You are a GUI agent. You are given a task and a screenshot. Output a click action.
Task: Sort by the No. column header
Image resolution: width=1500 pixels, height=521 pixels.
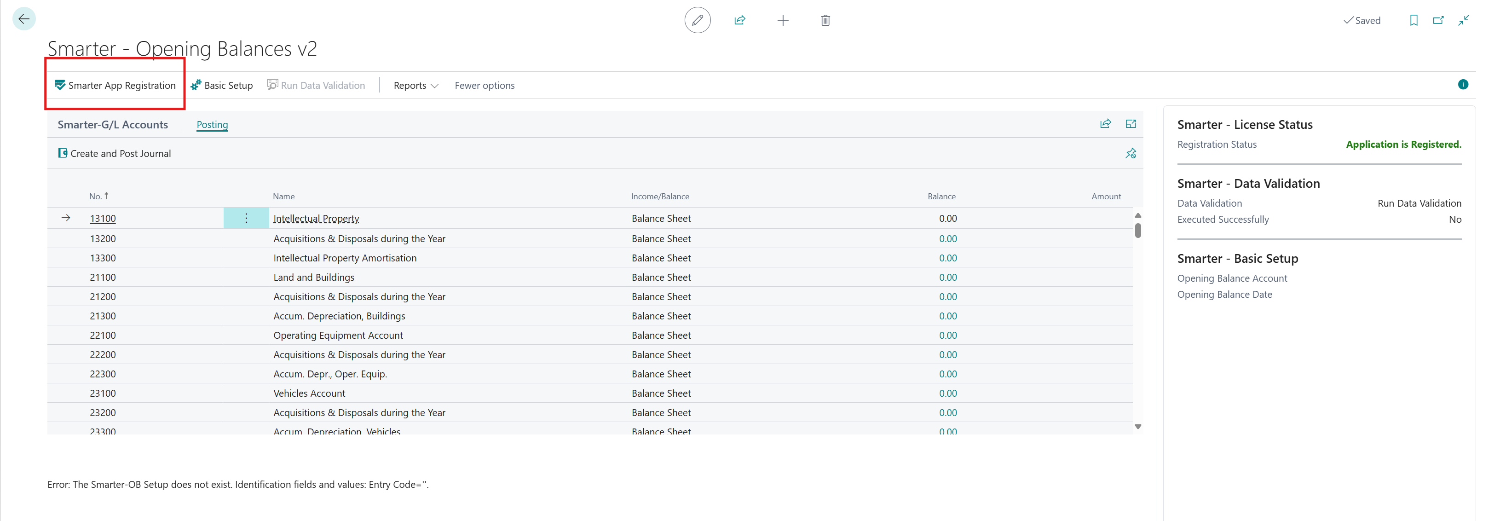tap(99, 197)
